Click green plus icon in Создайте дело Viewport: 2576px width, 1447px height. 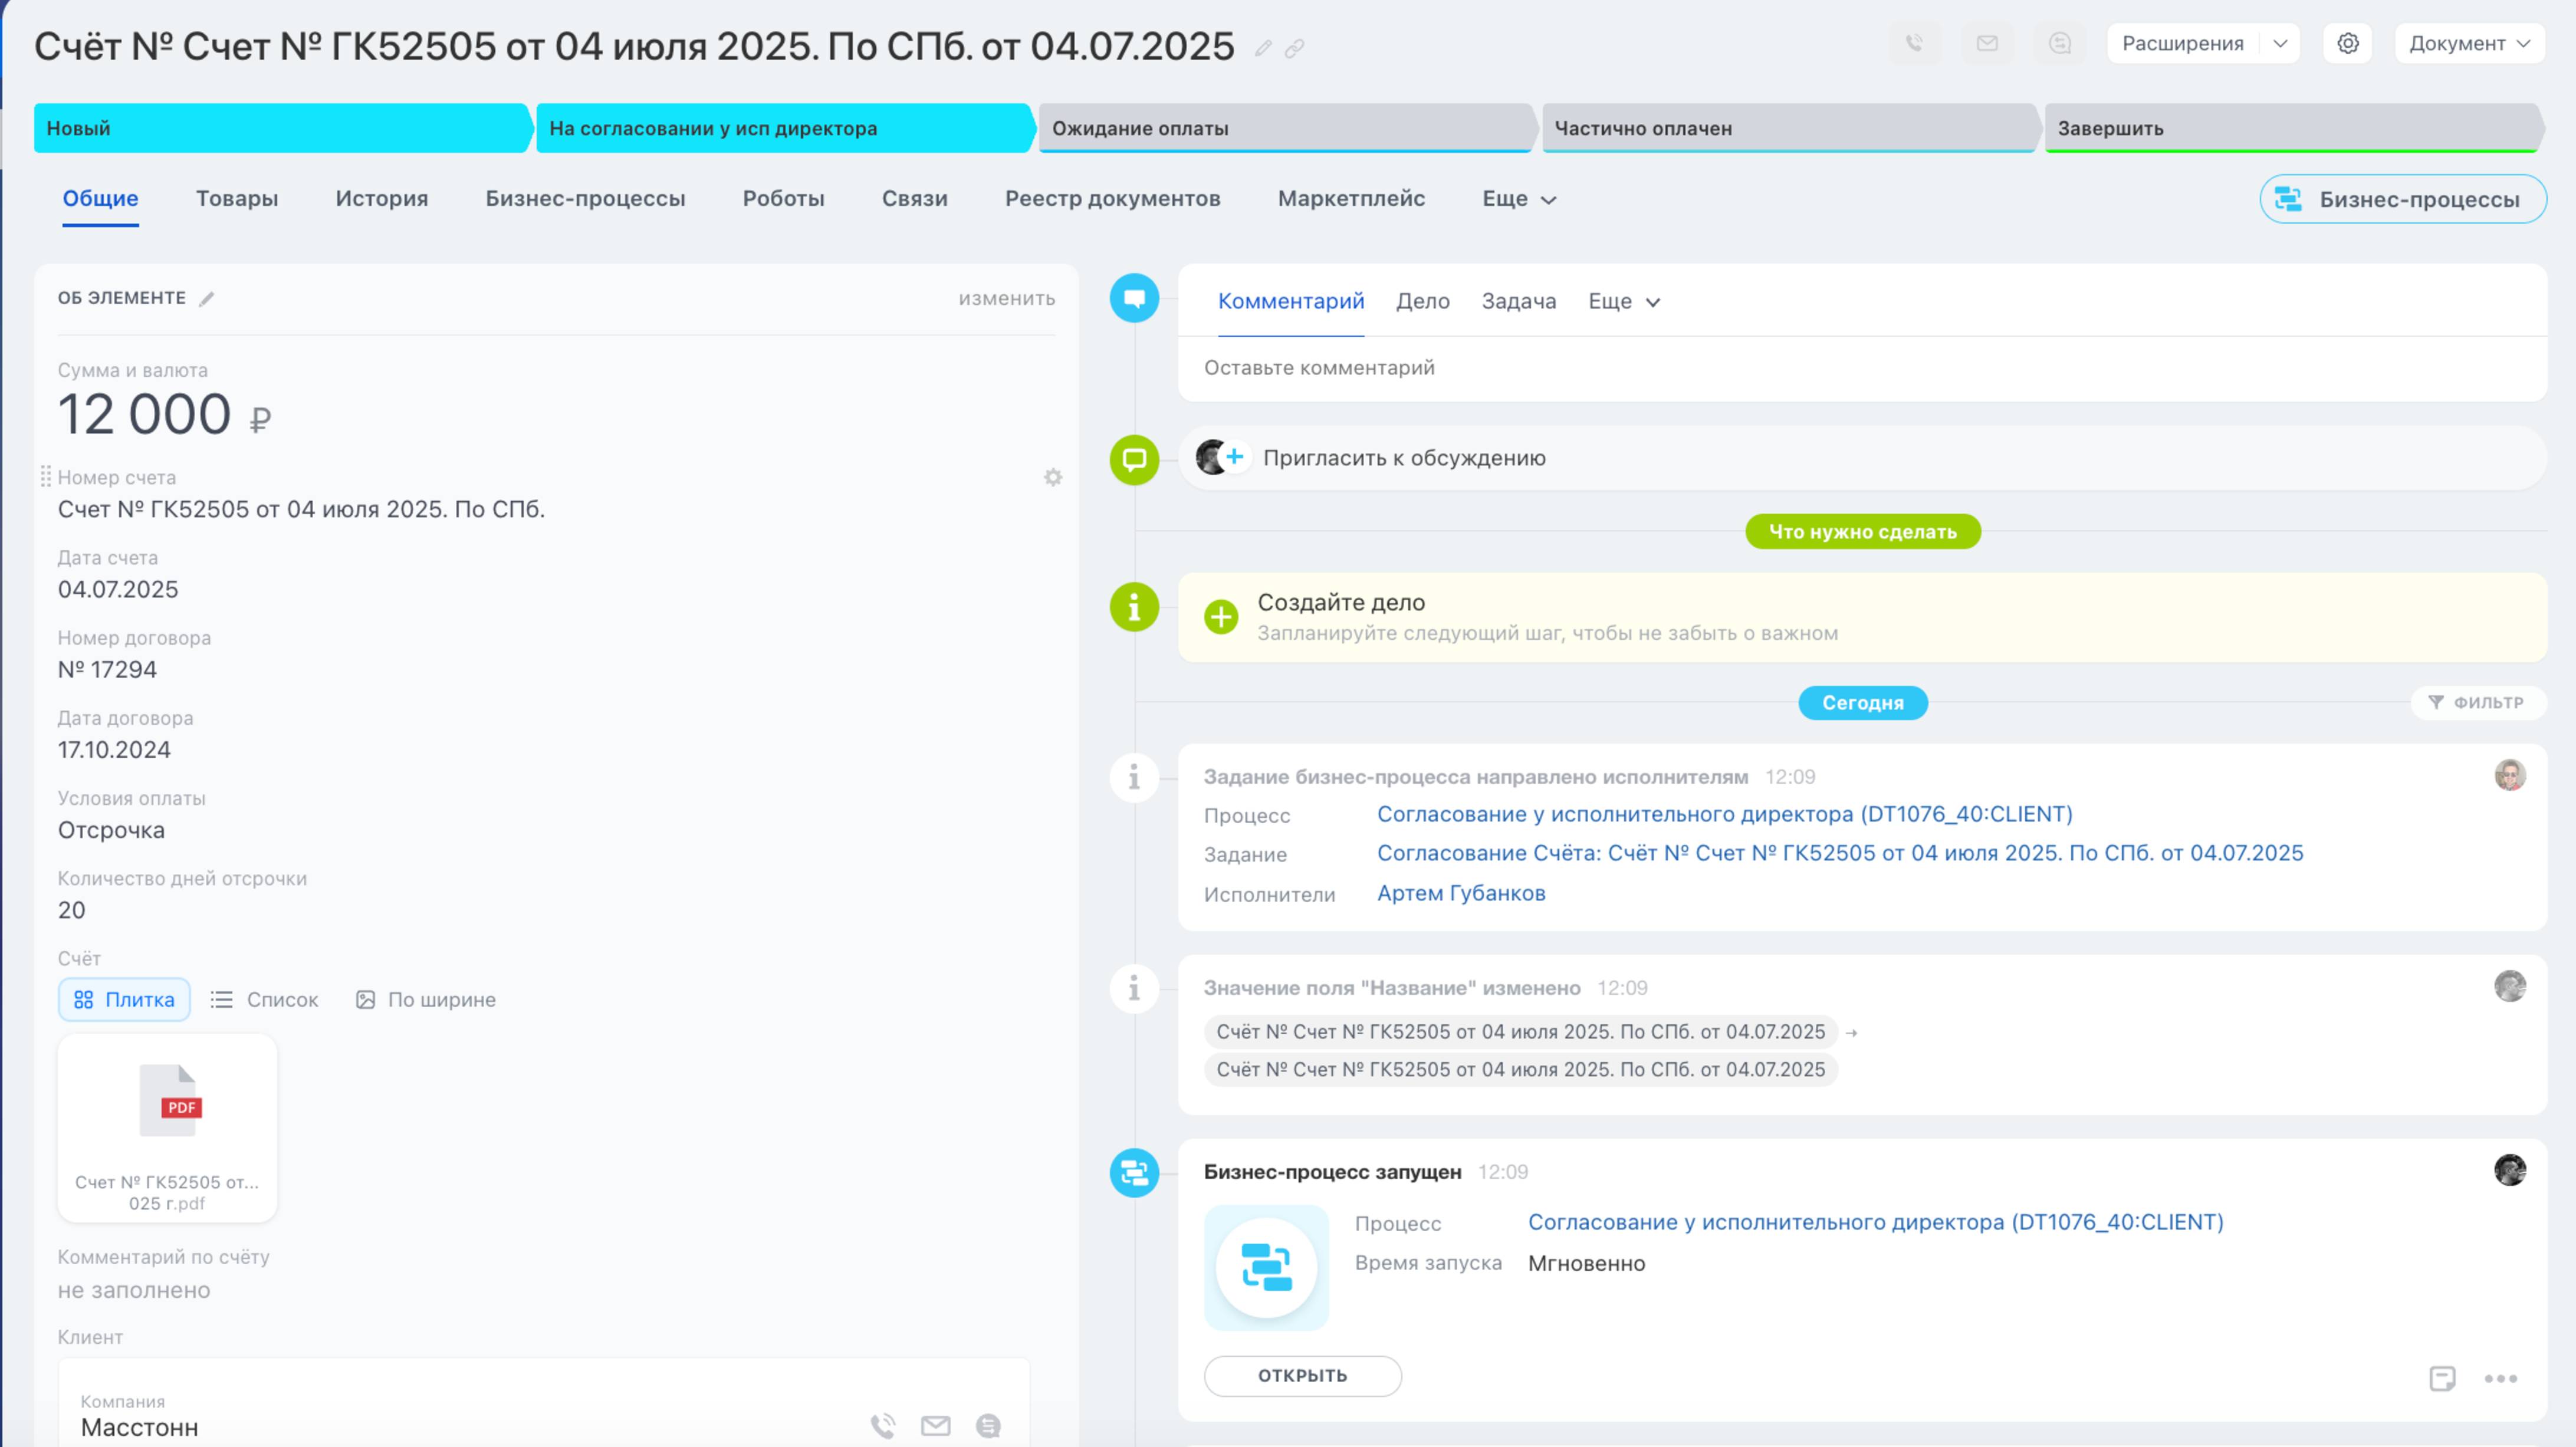pos(1220,617)
